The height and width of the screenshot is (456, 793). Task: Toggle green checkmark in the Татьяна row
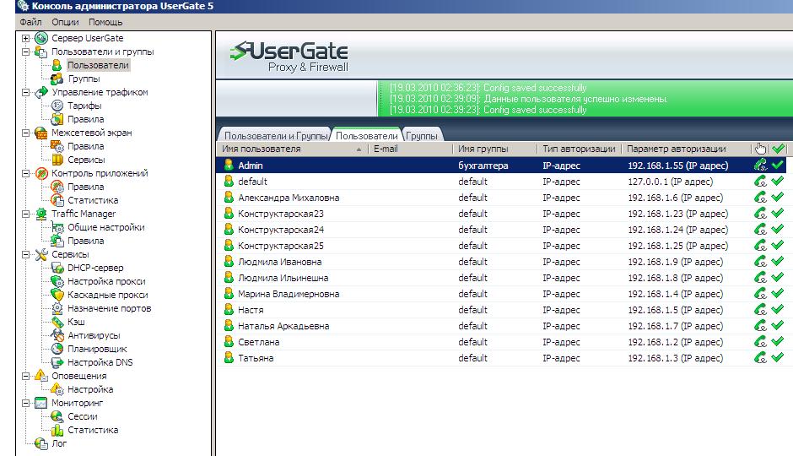(777, 357)
